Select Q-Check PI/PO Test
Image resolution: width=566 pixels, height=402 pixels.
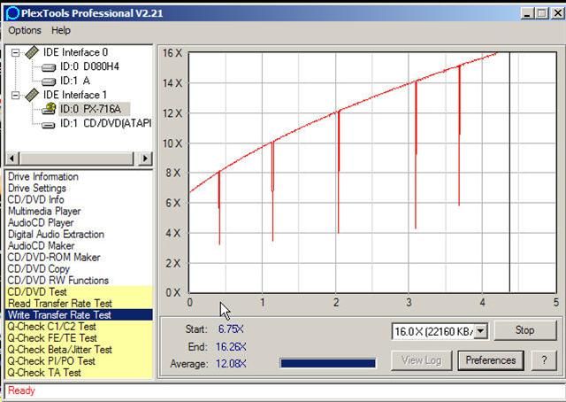click(x=79, y=361)
